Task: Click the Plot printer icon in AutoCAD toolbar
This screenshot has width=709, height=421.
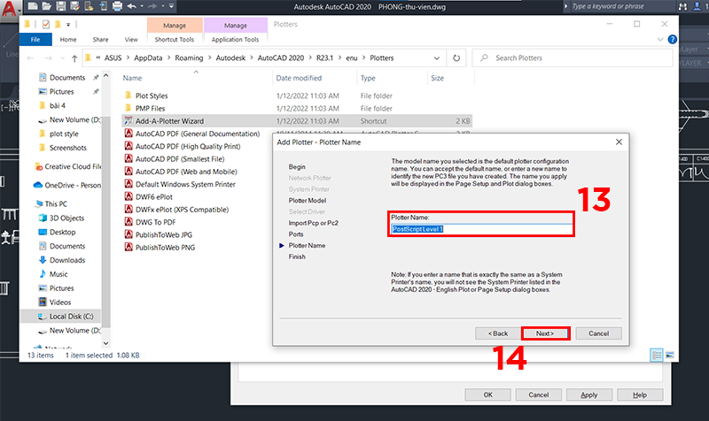Action: pos(117,6)
